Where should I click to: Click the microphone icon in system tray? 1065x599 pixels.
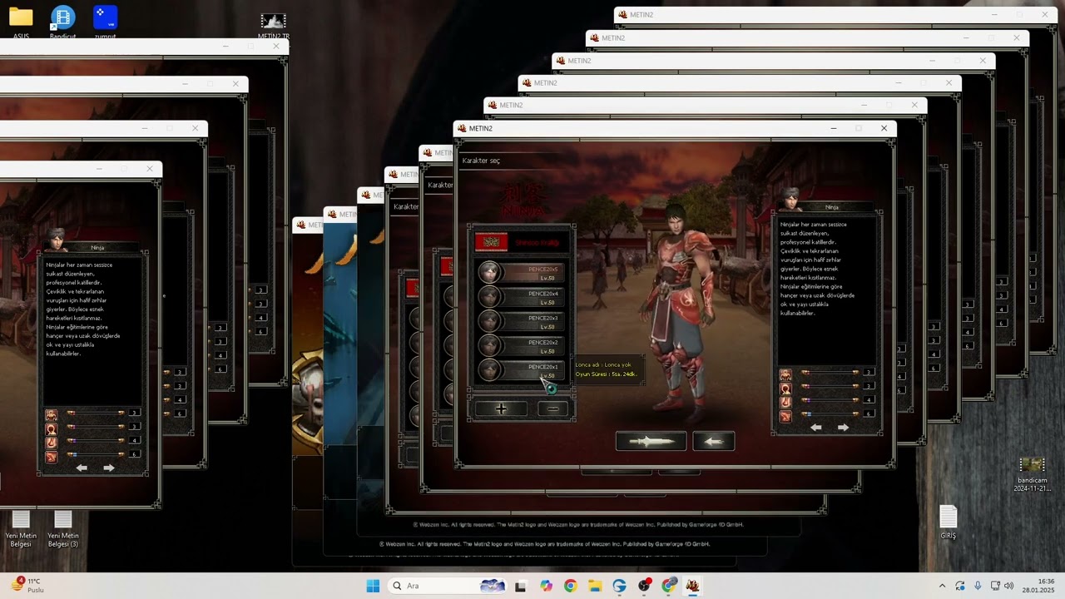click(978, 586)
